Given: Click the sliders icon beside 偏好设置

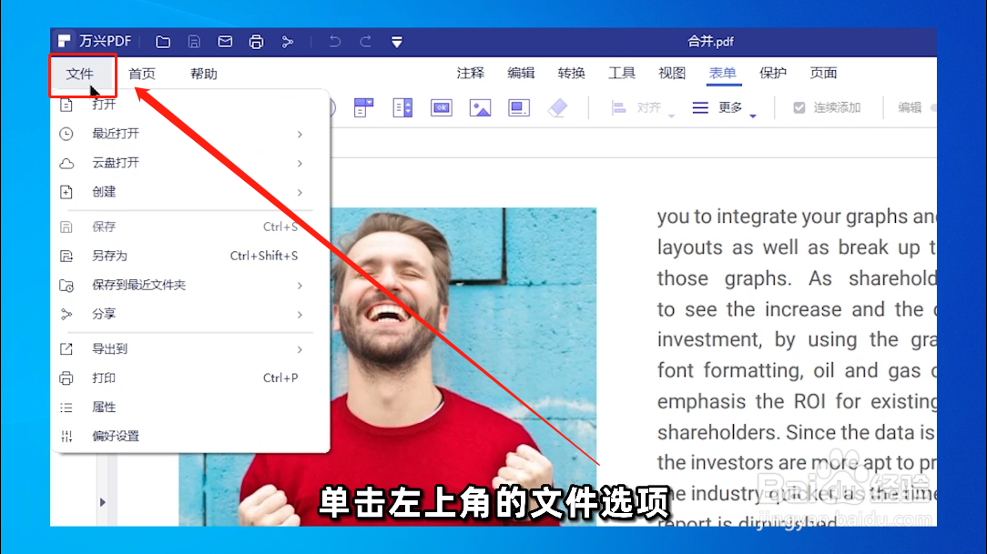Looking at the screenshot, I should (66, 437).
